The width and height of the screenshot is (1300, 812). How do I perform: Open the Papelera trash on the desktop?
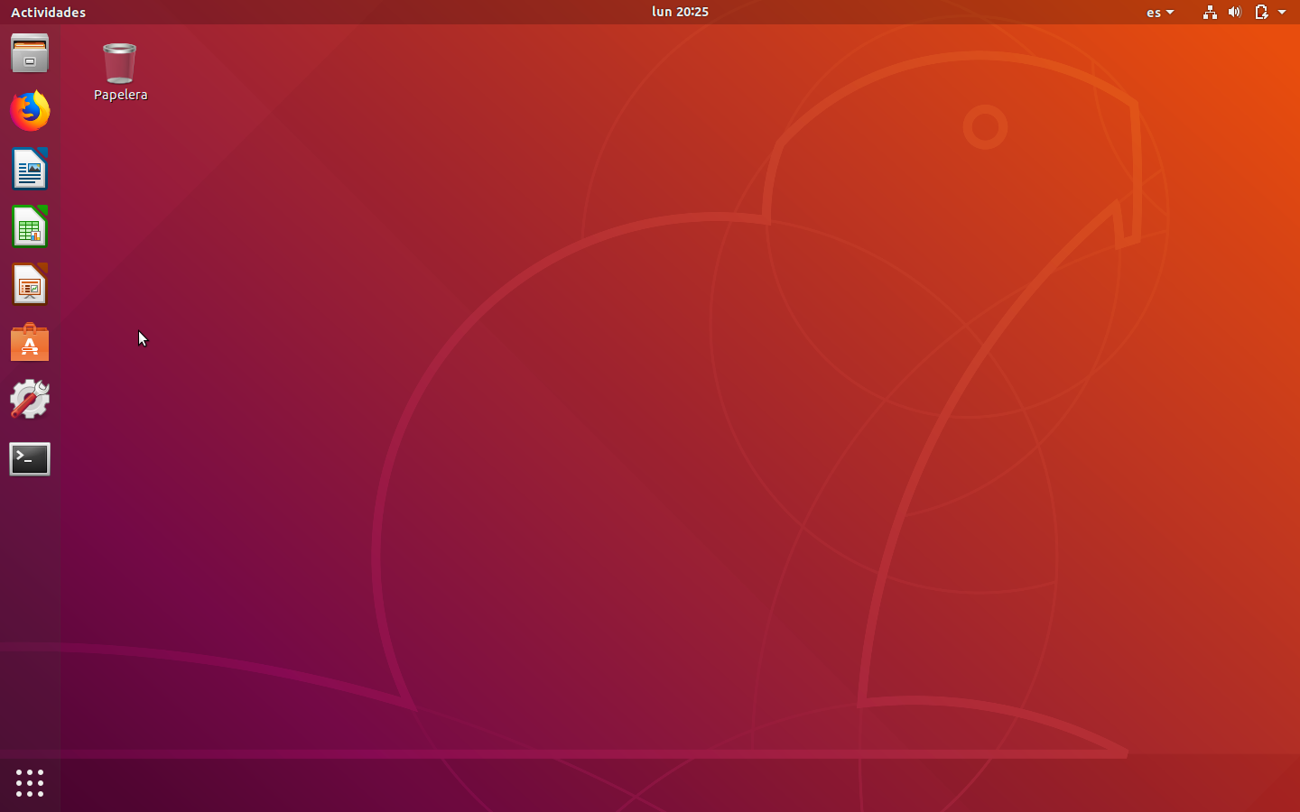tap(120, 61)
